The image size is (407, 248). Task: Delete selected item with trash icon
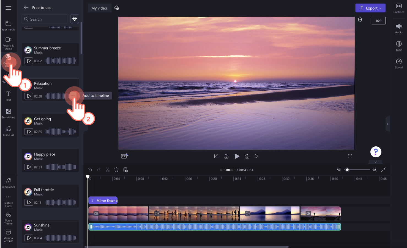(116, 170)
